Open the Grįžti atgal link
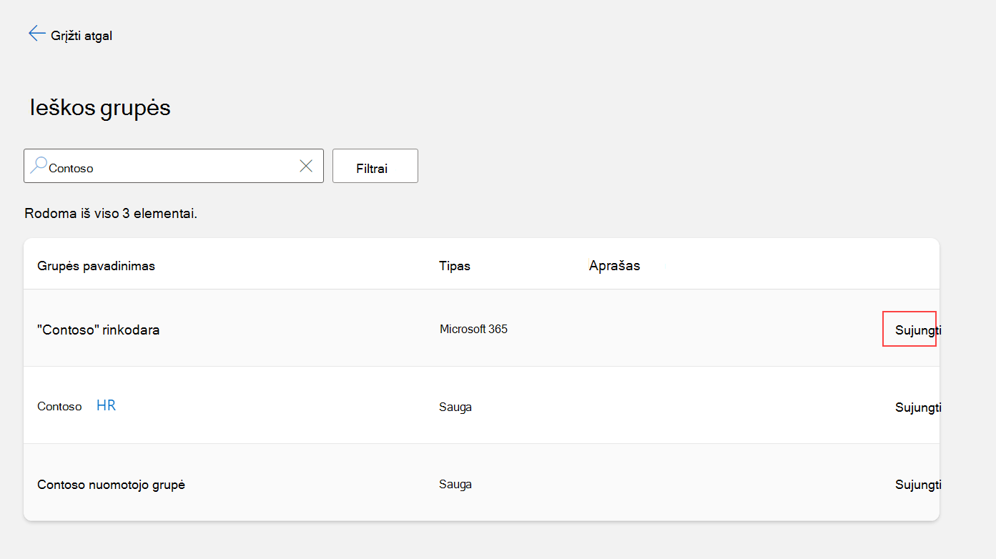The image size is (996, 559). [82, 36]
